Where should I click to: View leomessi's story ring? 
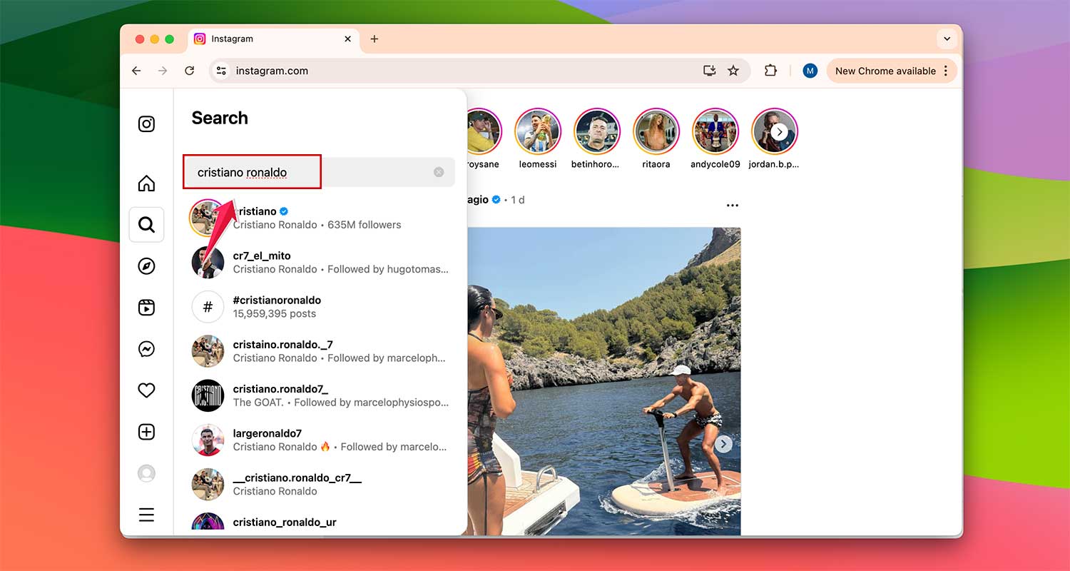click(x=537, y=132)
